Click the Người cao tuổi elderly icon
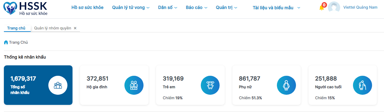 pos(363,85)
